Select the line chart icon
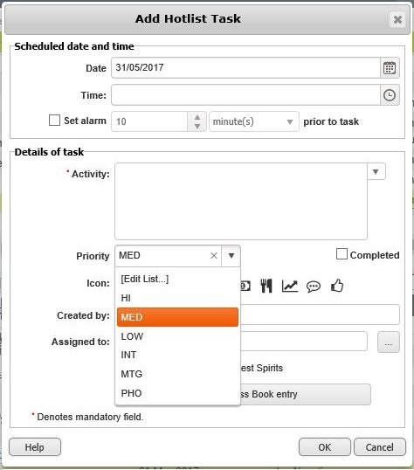 click(x=290, y=286)
